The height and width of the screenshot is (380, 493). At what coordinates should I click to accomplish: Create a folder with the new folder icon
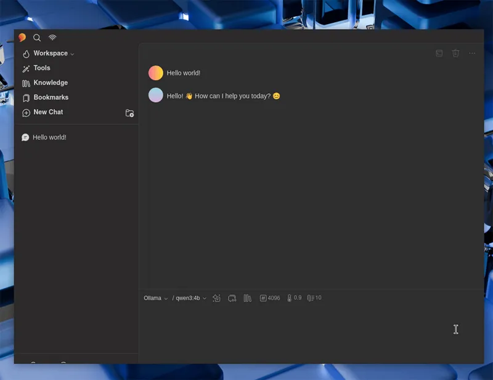(x=130, y=113)
